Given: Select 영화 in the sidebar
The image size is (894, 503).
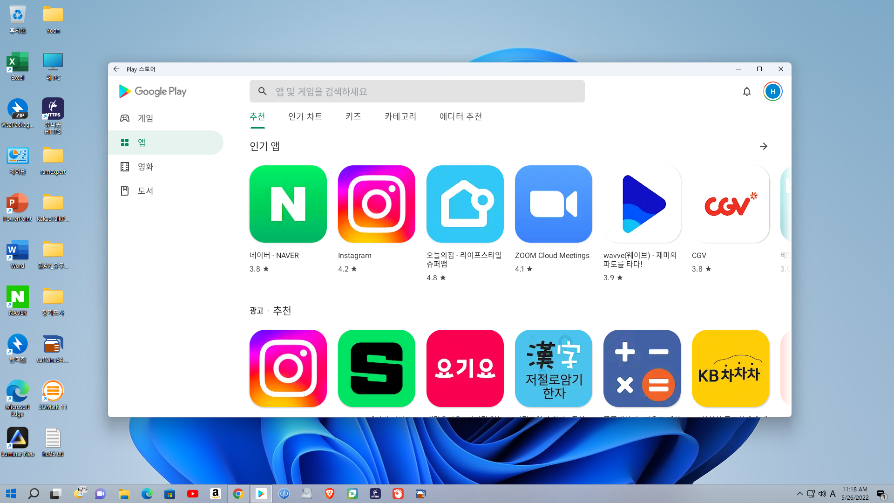Looking at the screenshot, I should (x=165, y=167).
